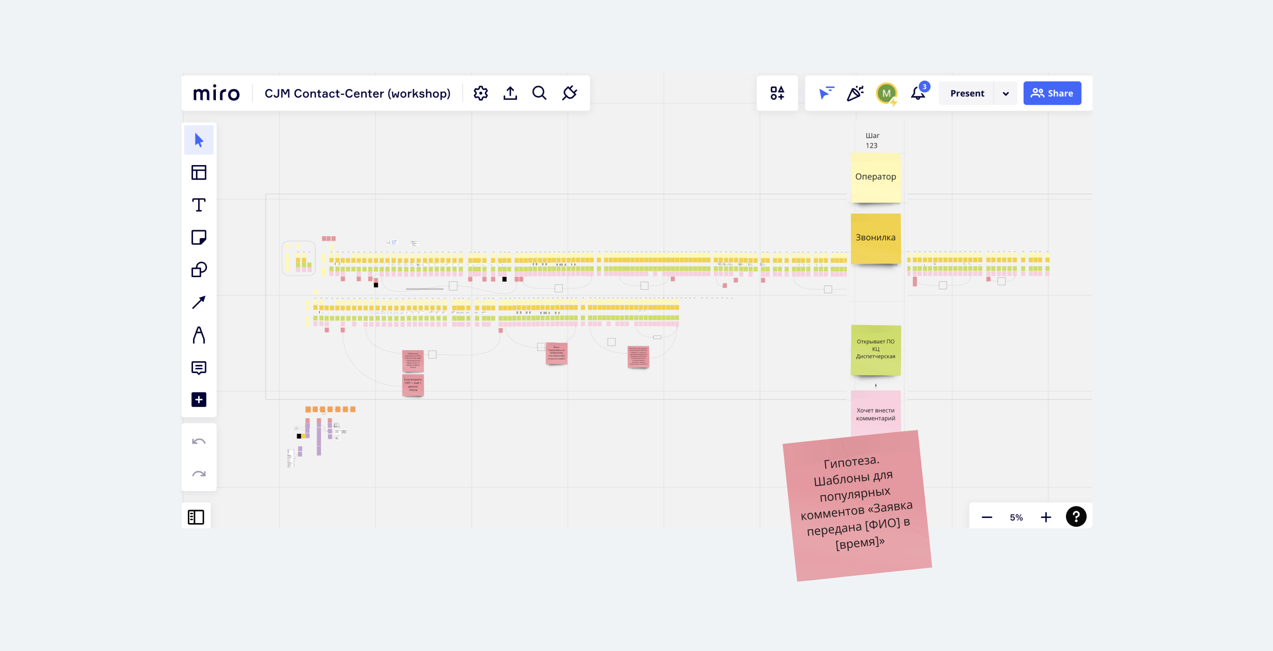Select the Text tool

click(x=199, y=205)
